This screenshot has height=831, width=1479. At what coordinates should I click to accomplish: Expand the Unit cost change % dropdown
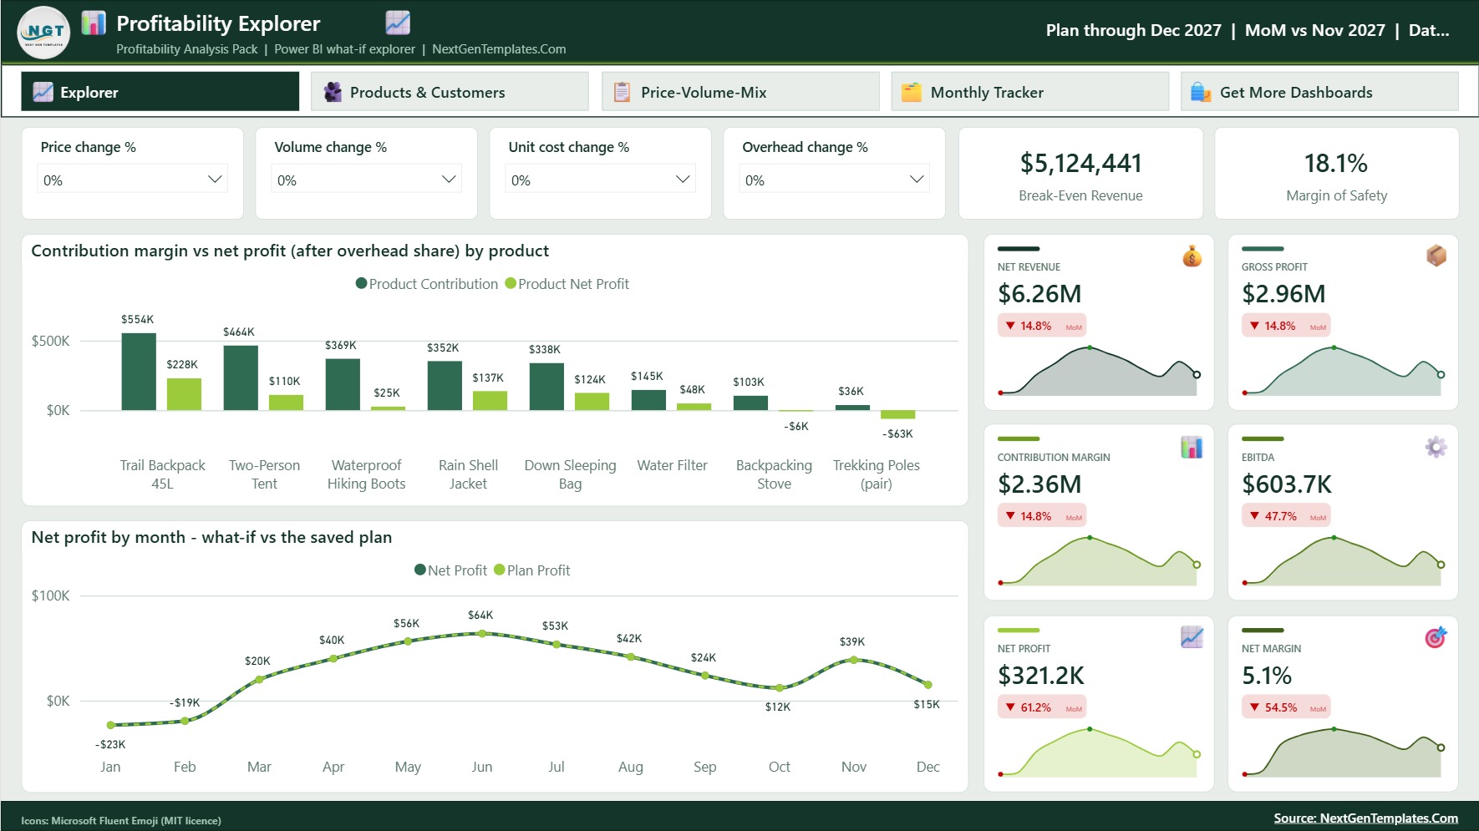[601, 180]
